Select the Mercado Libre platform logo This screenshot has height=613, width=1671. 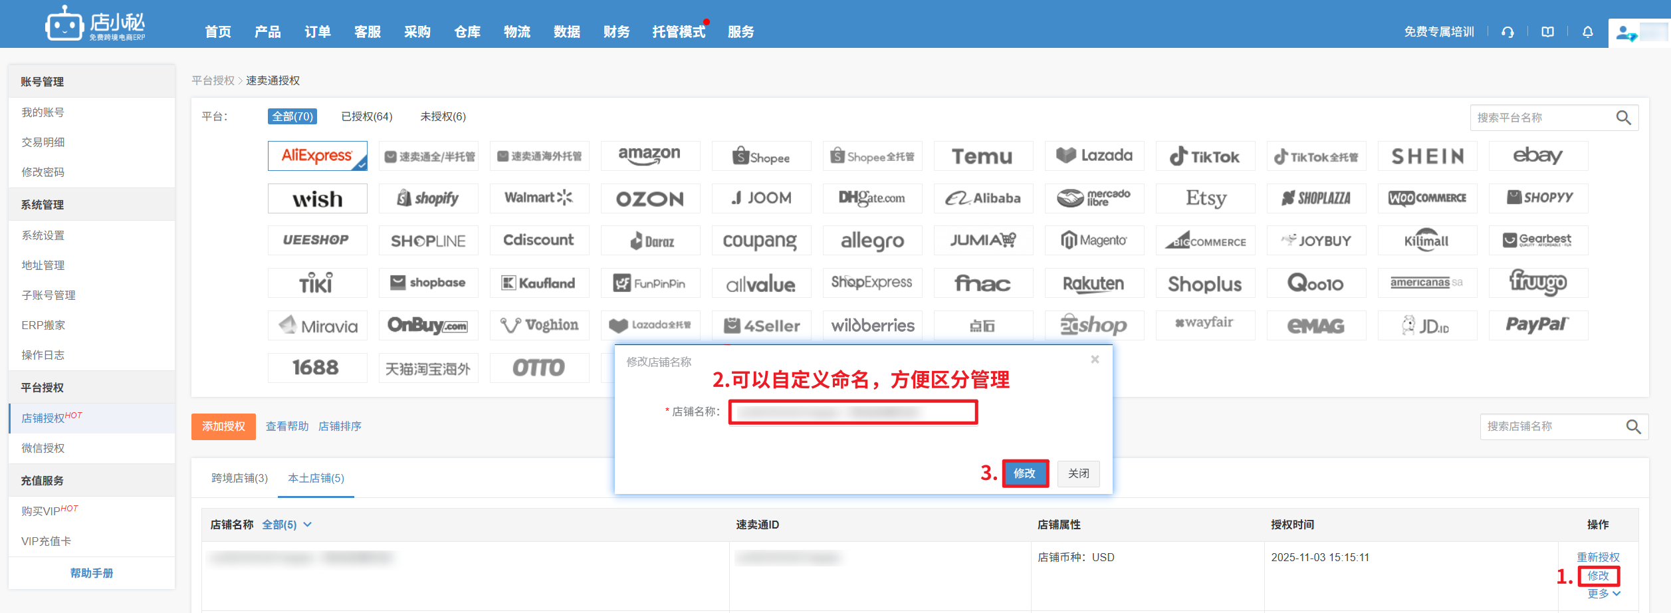pyautogui.click(x=1094, y=198)
